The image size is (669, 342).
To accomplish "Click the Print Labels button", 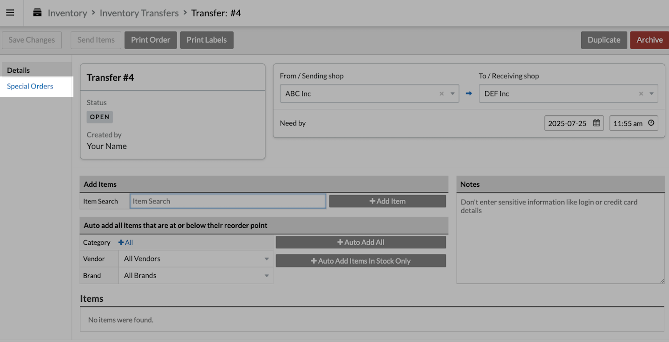I will [207, 40].
